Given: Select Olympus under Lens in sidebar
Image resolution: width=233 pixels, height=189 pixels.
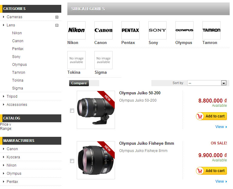Looking at the screenshot, I should (x=19, y=65).
